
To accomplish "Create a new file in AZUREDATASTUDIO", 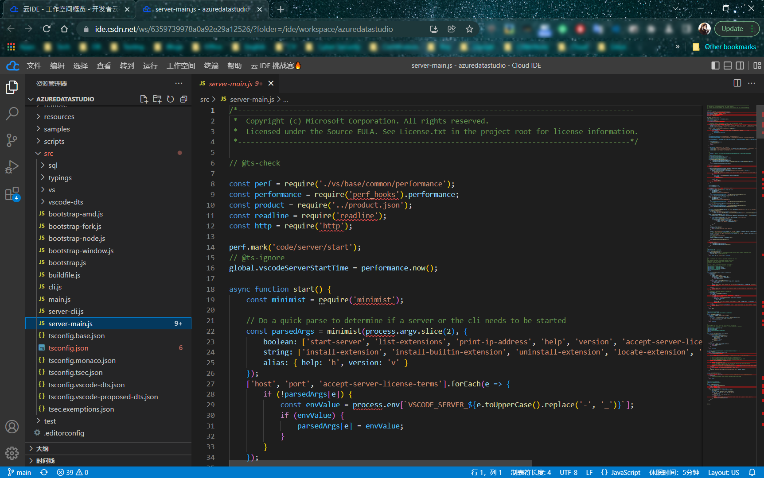I will [x=144, y=99].
